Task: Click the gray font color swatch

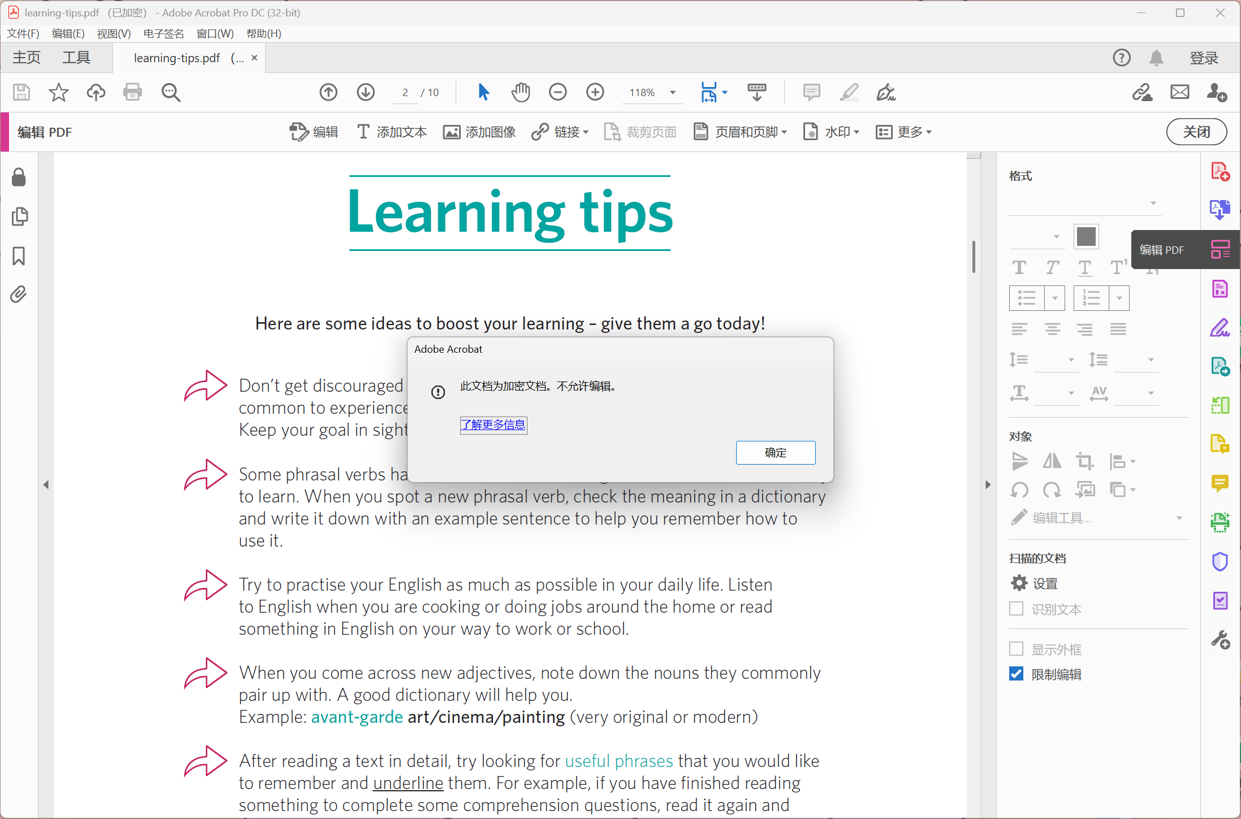Action: click(x=1086, y=236)
